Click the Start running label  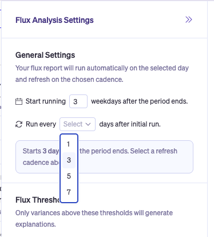pyautogui.click(x=46, y=101)
